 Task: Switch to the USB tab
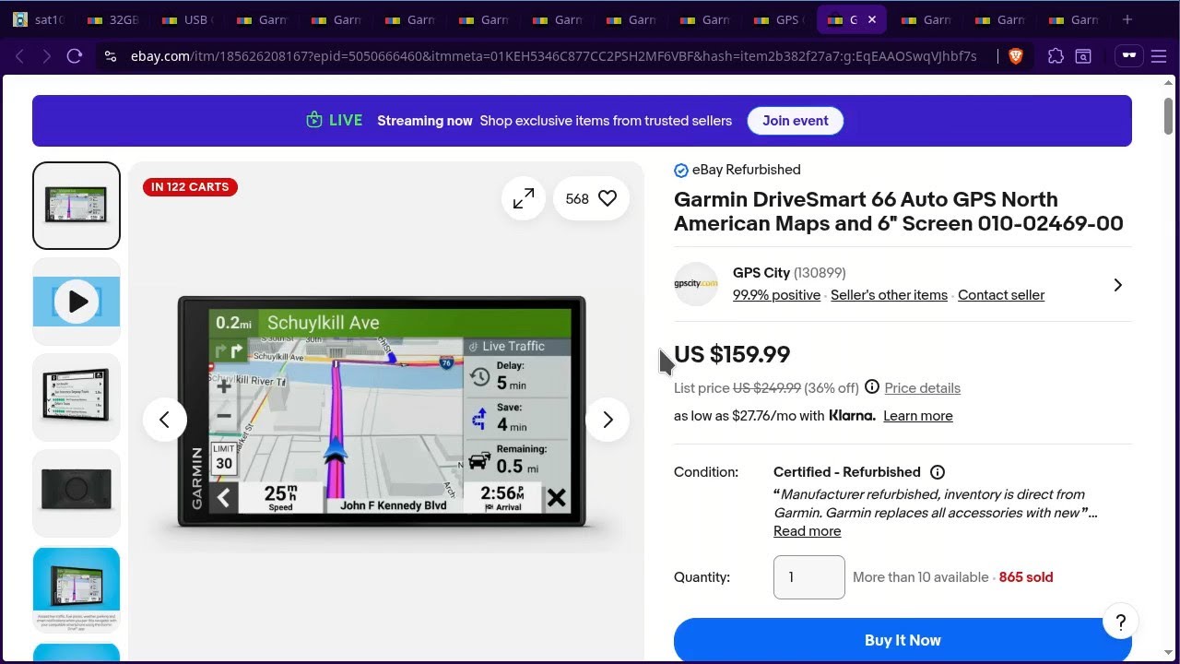click(x=187, y=19)
